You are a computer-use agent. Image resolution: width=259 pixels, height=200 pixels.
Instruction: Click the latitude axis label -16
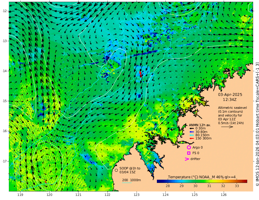(x=4, y=131)
